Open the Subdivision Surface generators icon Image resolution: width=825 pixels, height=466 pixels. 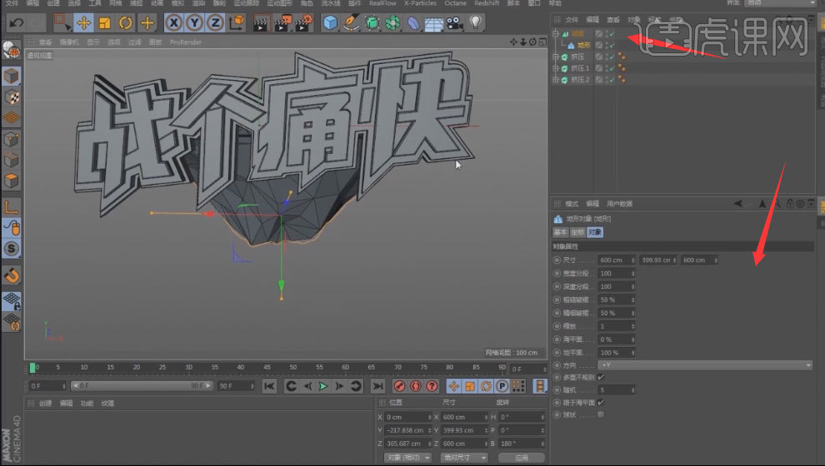point(372,22)
